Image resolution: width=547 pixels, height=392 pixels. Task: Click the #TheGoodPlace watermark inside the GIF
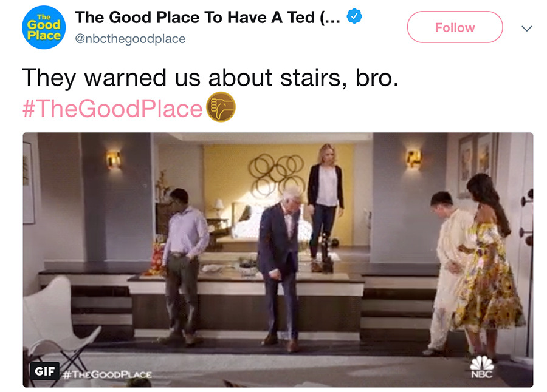107,374
